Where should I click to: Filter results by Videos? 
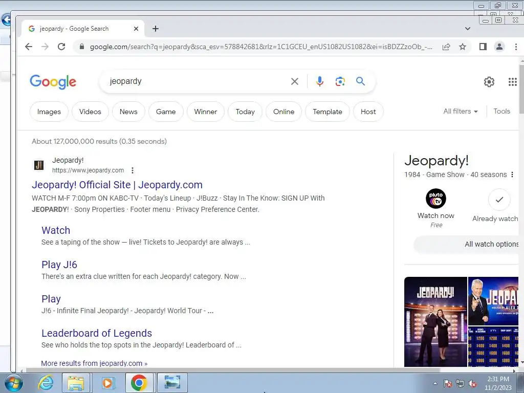pos(90,112)
